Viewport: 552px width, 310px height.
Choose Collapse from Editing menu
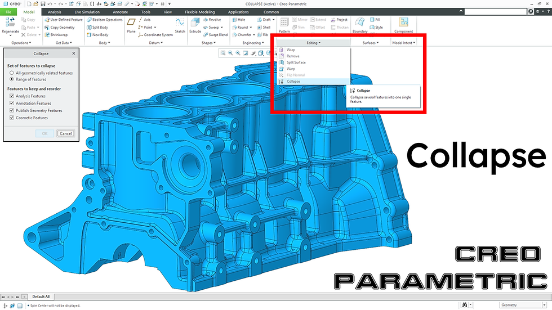pyautogui.click(x=313, y=82)
